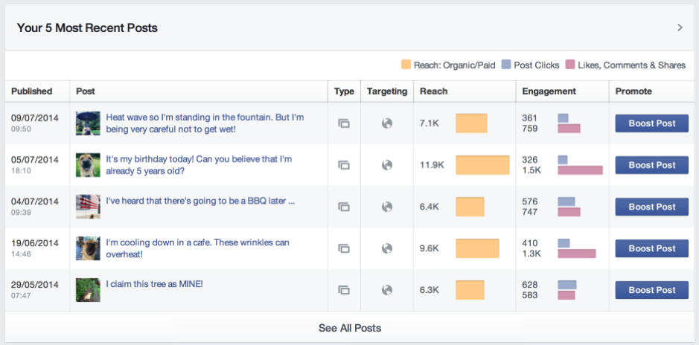Click the globe targeting icon for the heat wave post
Viewport: 699px width, 345px height.
[x=387, y=123]
